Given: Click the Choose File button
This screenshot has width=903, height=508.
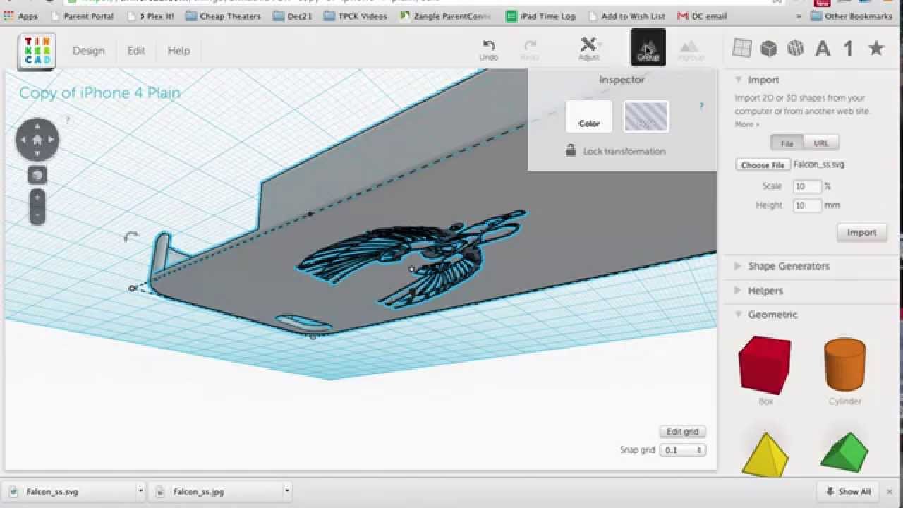Looking at the screenshot, I should [763, 164].
